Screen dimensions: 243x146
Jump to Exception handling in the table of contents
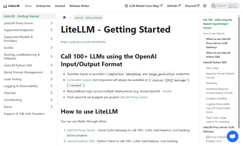tap(216, 98)
